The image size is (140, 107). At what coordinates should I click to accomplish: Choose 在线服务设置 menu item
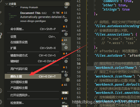[x=33, y=42]
